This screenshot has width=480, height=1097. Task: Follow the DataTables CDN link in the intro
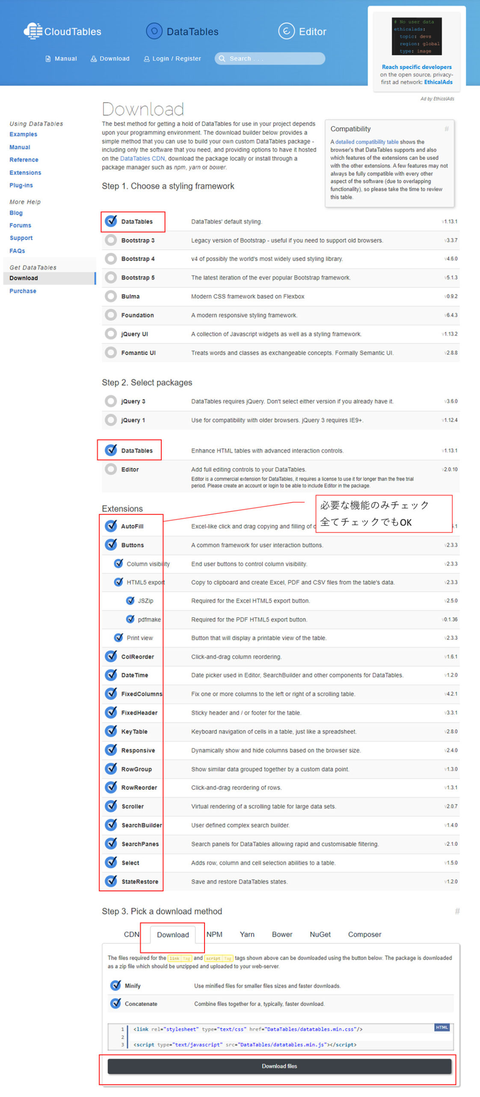[x=142, y=158]
